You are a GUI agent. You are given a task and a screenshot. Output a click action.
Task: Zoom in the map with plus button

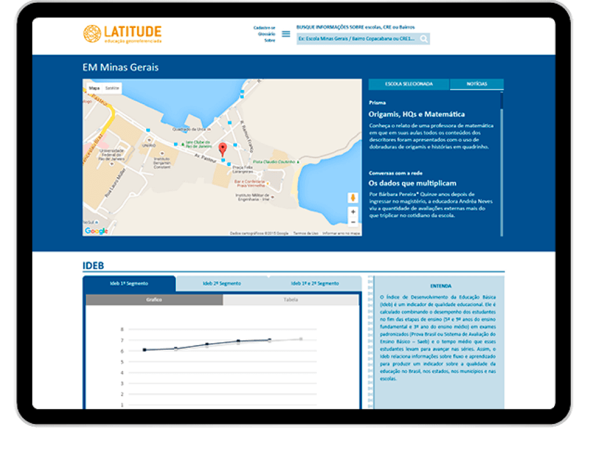tap(353, 212)
